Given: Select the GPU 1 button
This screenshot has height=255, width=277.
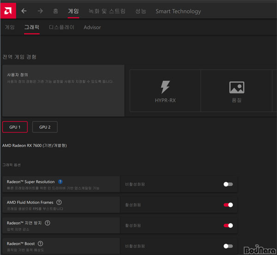Looking at the screenshot, I should [x=15, y=127].
